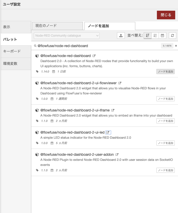Open the Node-RED Community catalogue dropdown
Image resolution: width=178 pixels, height=213 pixels.
(x=67, y=36)
